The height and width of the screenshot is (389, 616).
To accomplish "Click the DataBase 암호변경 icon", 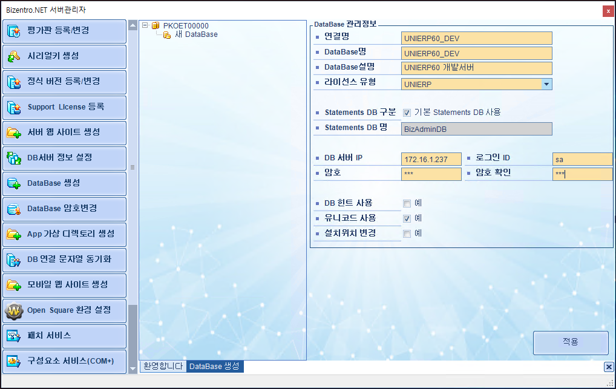I will pyautogui.click(x=14, y=209).
